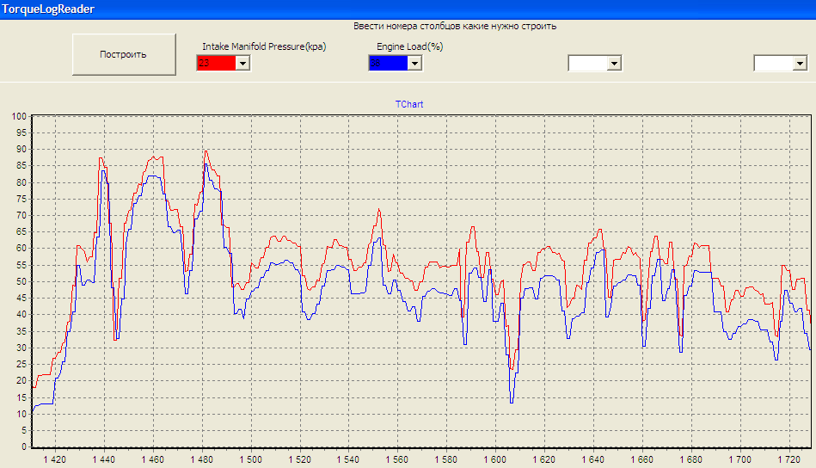Viewport: 816px width, 468px height.
Task: Click the 50 label on the vertical axis
Action: click(21, 281)
